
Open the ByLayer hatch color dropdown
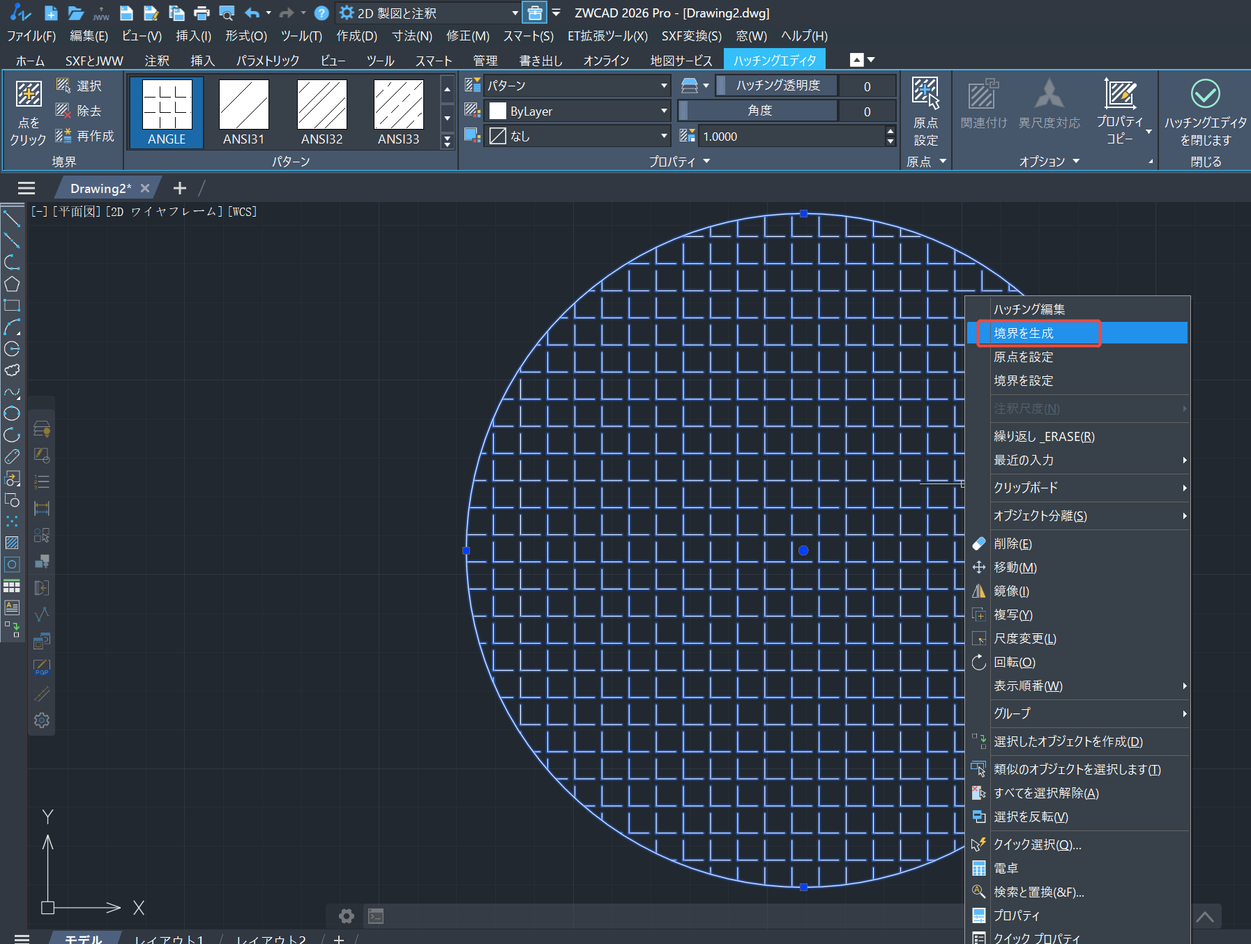point(577,111)
